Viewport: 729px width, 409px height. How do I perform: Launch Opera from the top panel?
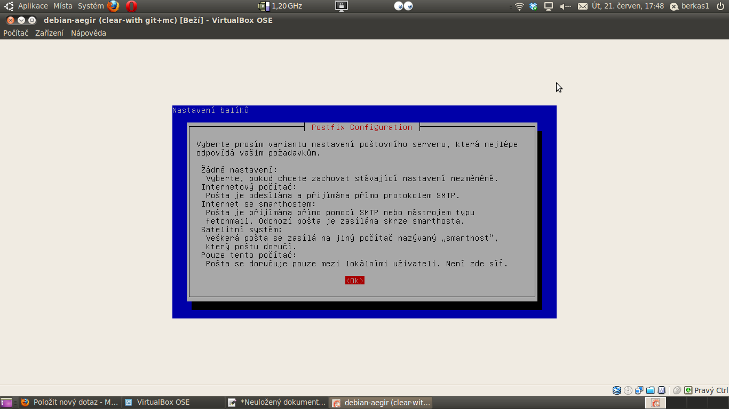131,6
